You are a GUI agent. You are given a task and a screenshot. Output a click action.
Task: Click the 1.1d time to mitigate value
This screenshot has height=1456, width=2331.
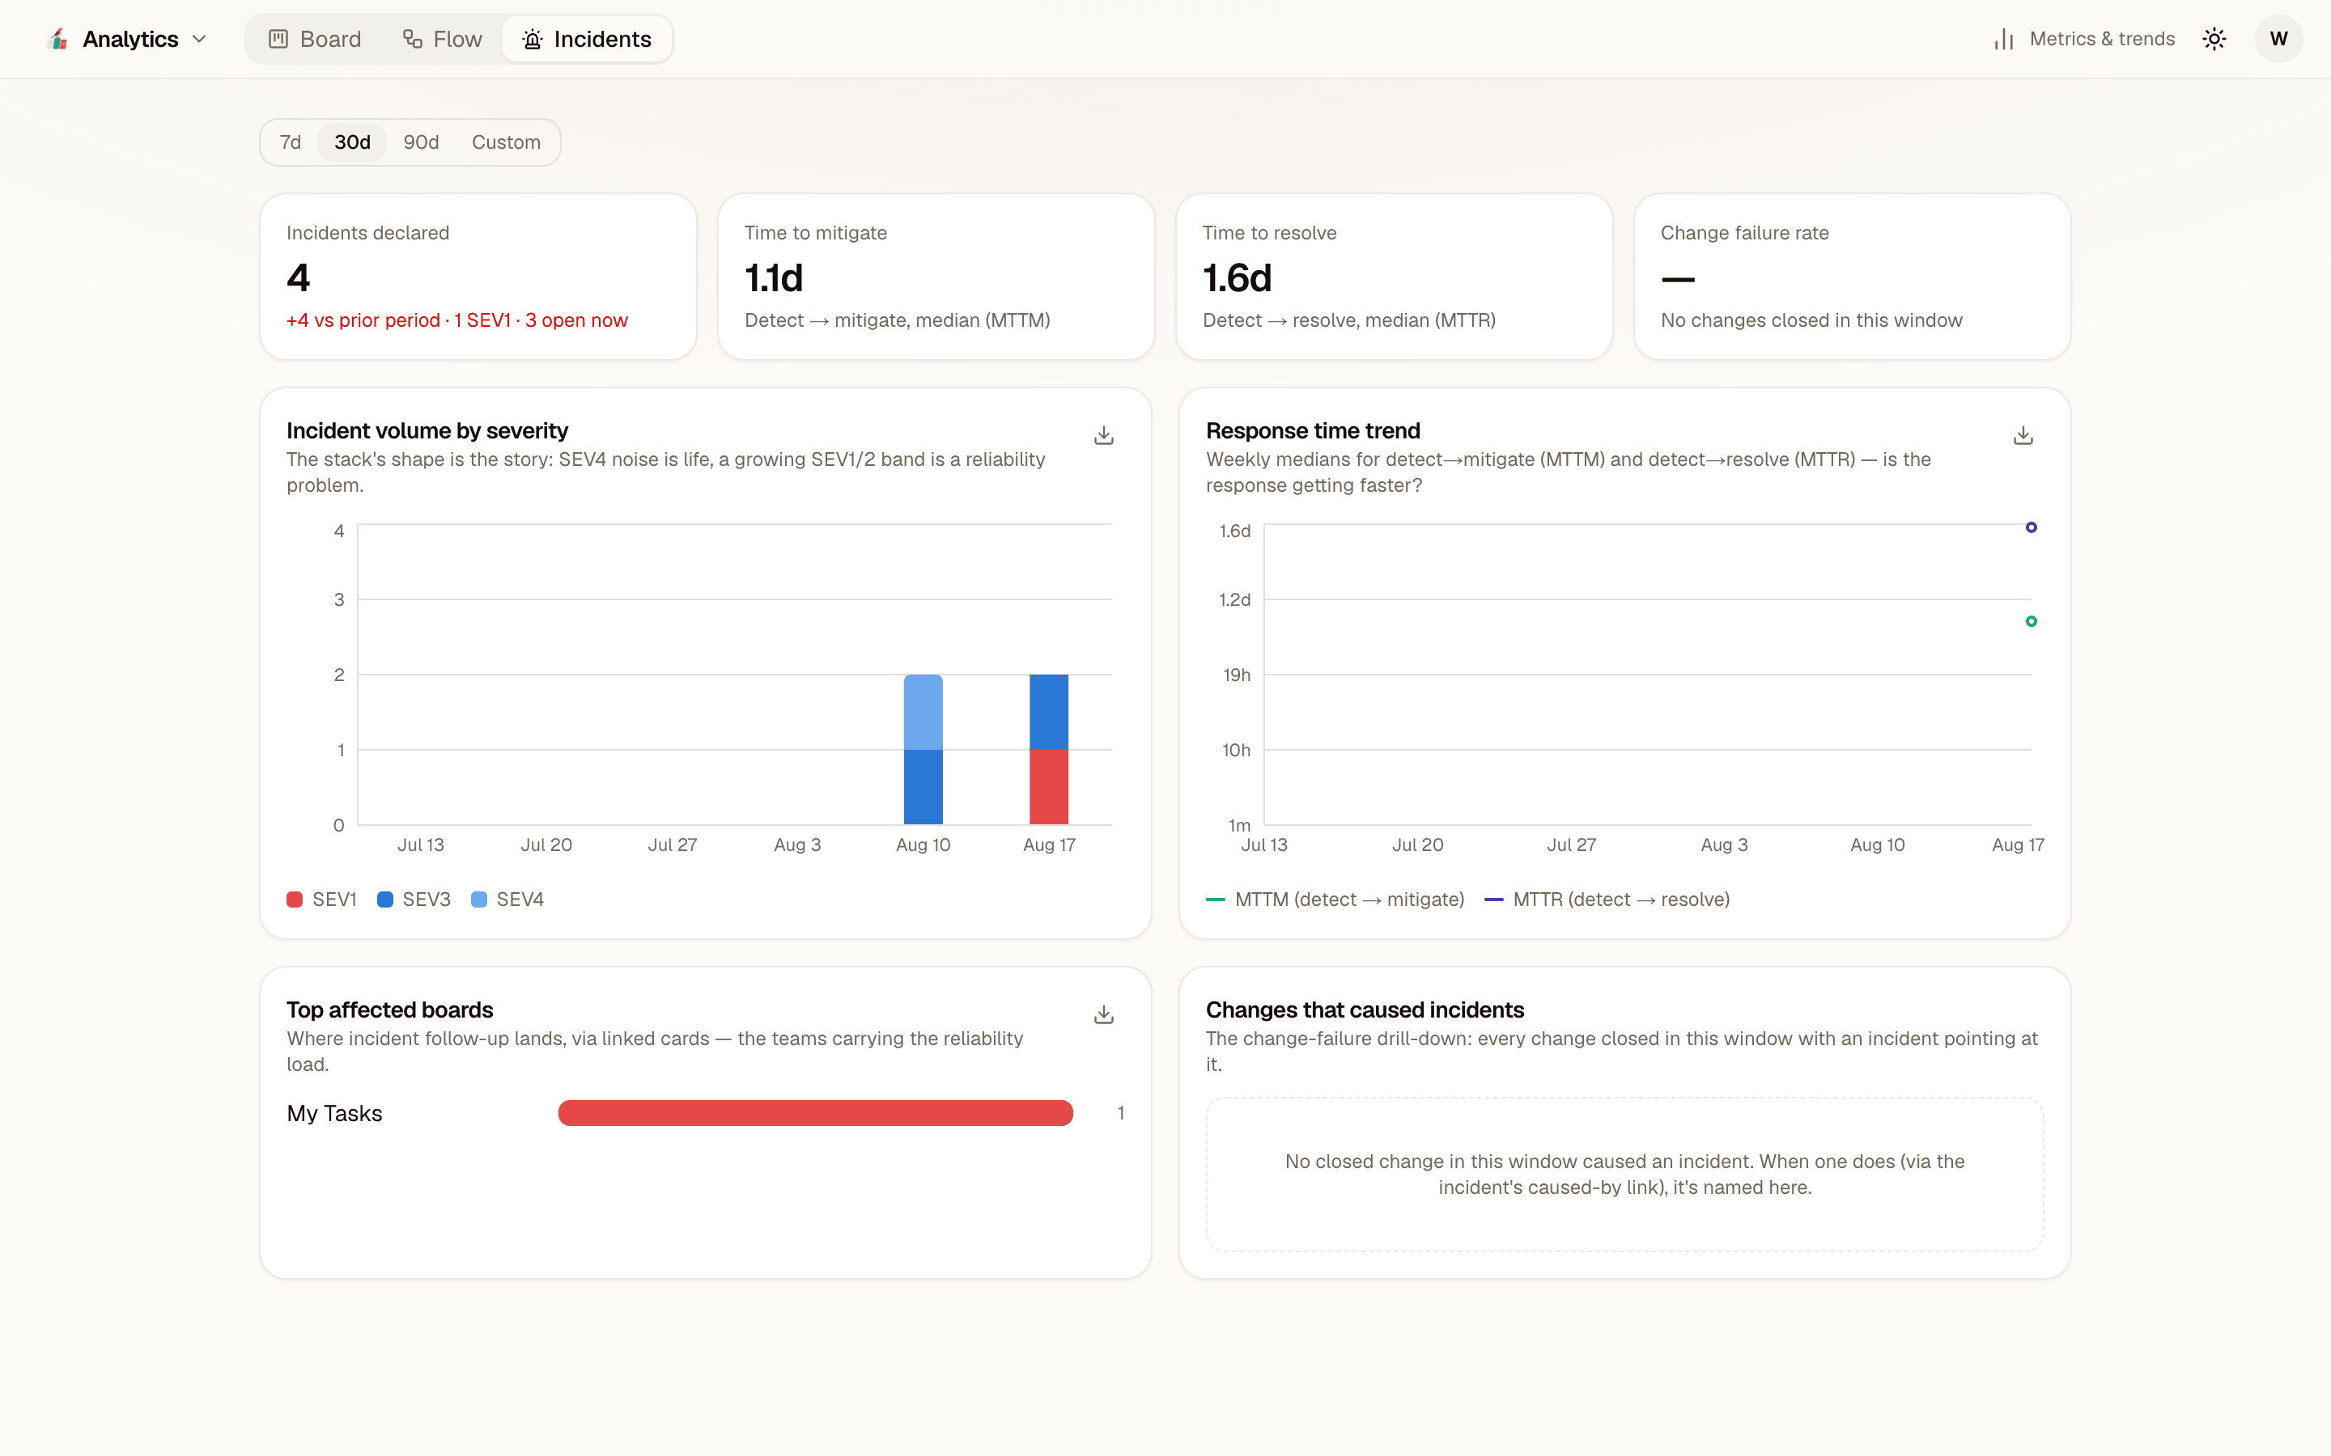774,278
